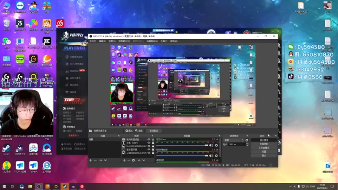Mute the video capture device audio speaker icon
Image resolution: width=338 pixels, height=190 pixels.
coord(211,155)
